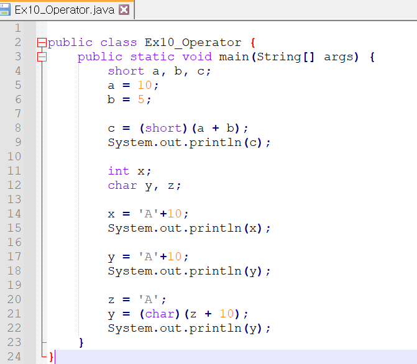This screenshot has width=417, height=364.
Task: Click 'System.out.println(c);' statement
Action: (x=189, y=143)
